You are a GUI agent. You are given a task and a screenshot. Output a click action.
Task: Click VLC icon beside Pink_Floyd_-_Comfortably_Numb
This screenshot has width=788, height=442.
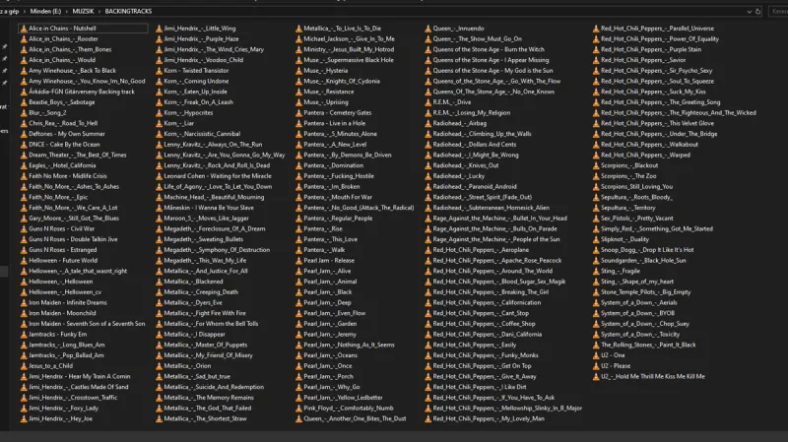pos(298,409)
